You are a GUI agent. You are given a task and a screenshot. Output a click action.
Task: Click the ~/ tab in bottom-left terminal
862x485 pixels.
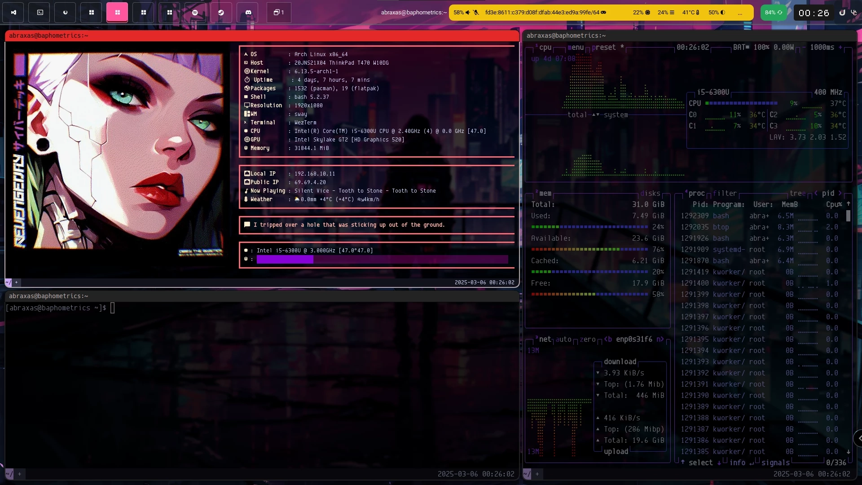click(9, 474)
